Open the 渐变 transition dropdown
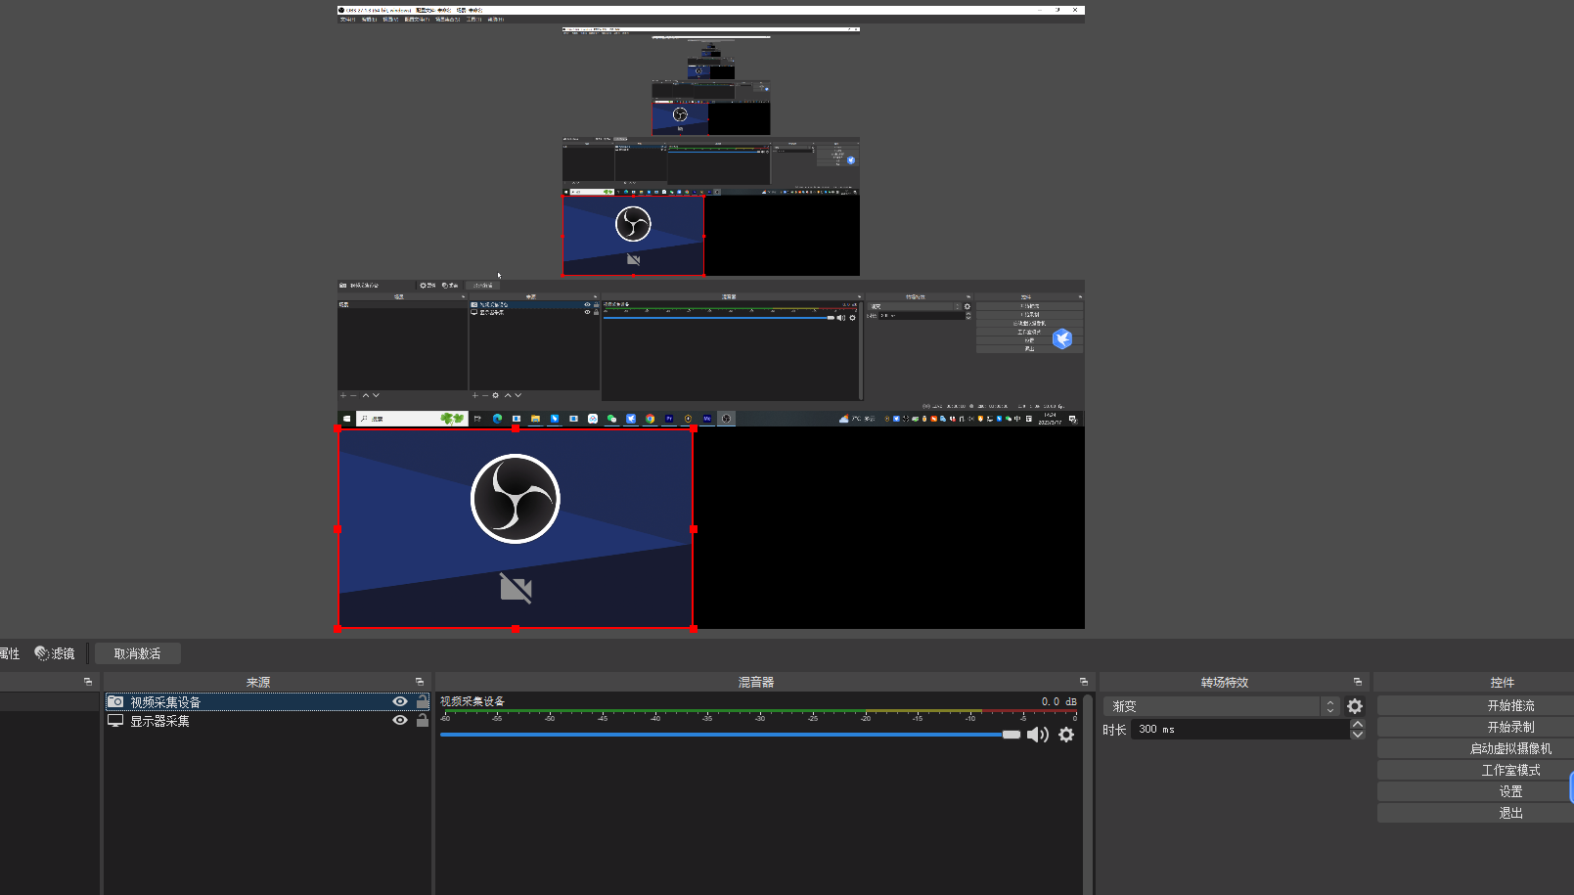The height and width of the screenshot is (895, 1574). 1221,706
